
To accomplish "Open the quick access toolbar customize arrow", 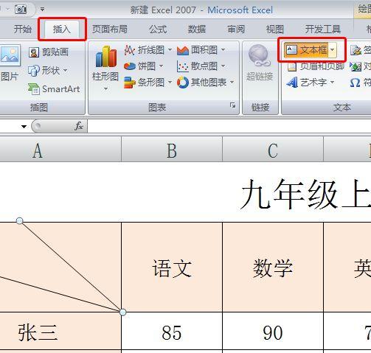I will pos(42,10).
